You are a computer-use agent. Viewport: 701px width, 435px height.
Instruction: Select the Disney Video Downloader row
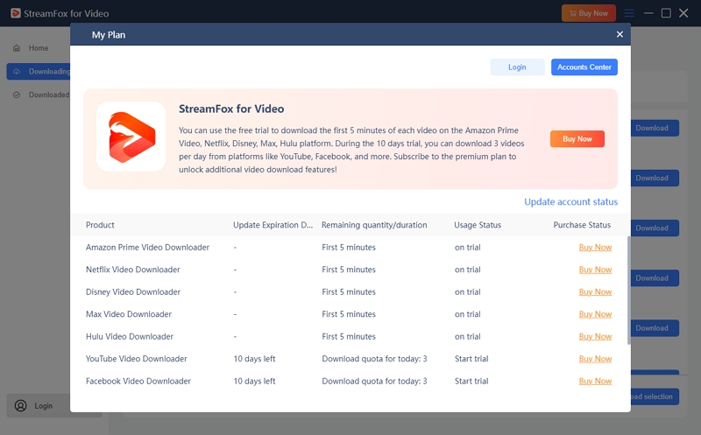[x=349, y=292]
